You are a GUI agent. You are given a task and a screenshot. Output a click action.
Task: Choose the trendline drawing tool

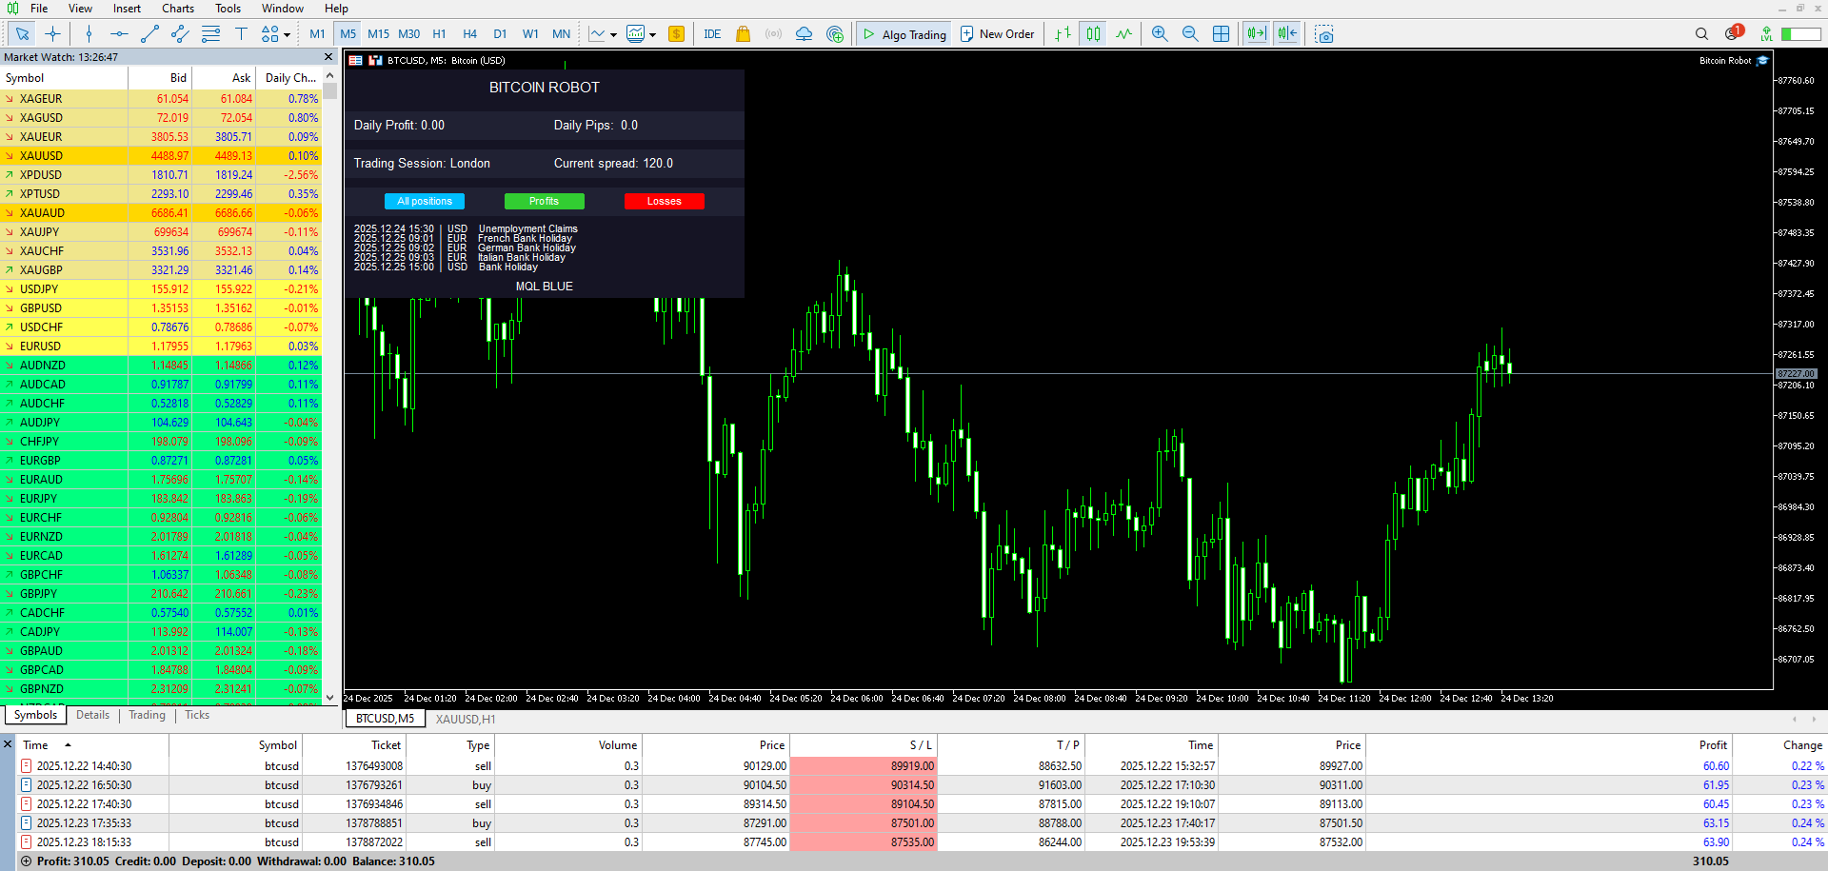(x=149, y=34)
